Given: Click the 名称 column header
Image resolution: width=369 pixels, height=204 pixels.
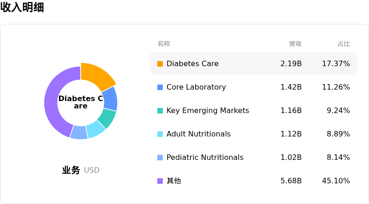Looking at the screenshot, I should click(164, 44).
